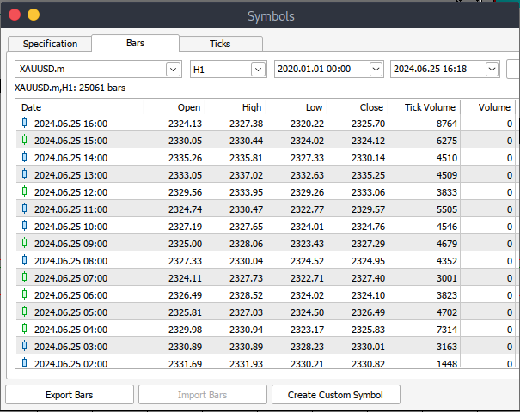
Task: Click the Date column header
Action: (x=80, y=107)
